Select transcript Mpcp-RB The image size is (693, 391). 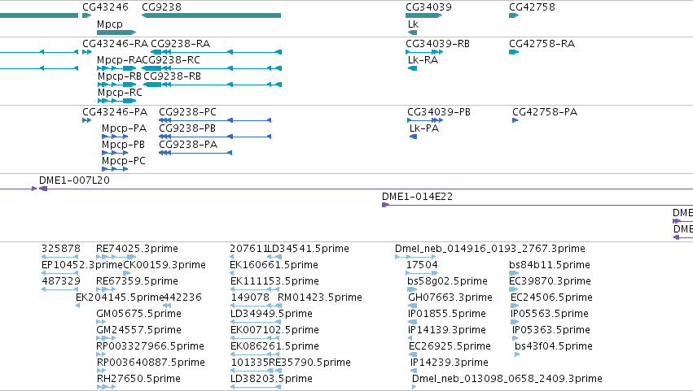coord(120,76)
